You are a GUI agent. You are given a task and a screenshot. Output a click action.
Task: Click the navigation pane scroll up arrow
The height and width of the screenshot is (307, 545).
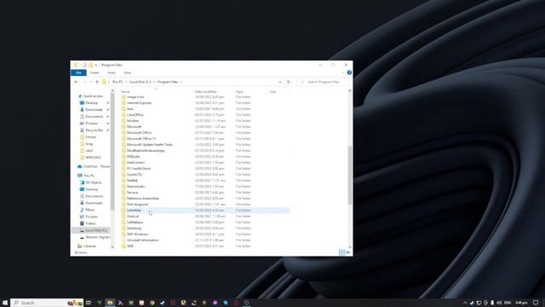click(112, 91)
